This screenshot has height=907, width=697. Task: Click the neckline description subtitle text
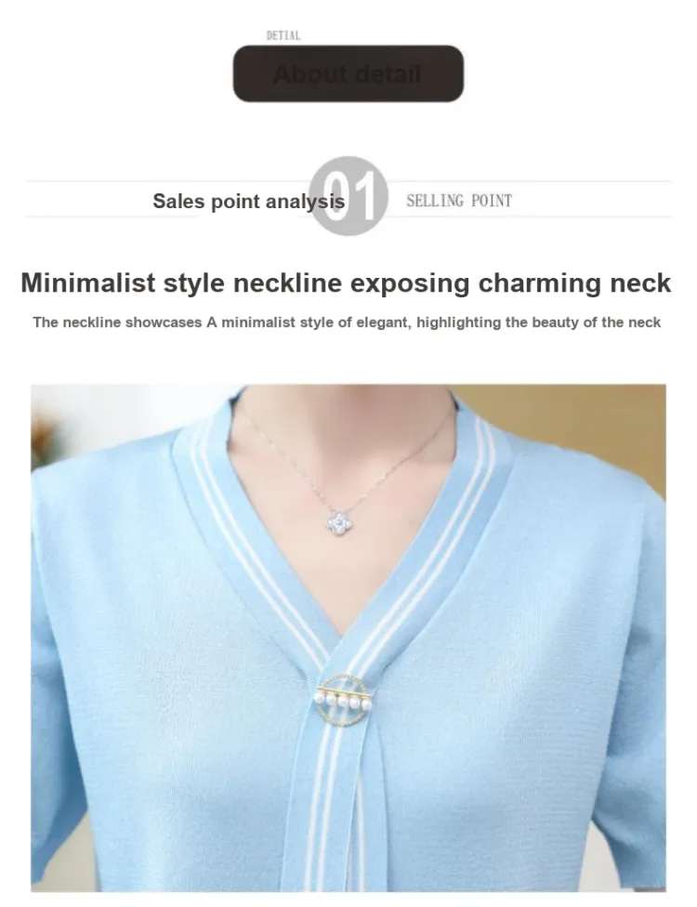[x=347, y=322]
